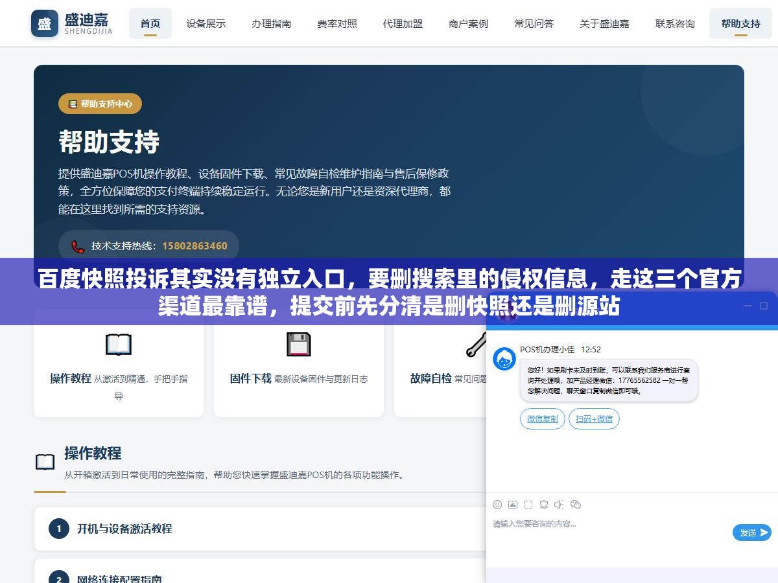Maximize the chat window
The image size is (778, 583).
coord(764,306)
